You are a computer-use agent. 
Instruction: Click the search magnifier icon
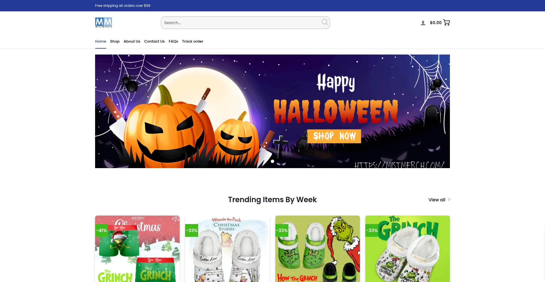pos(325,22)
